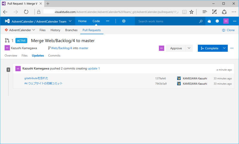Open reading view book icon
This screenshot has height=144, width=239.
tap(184, 12)
